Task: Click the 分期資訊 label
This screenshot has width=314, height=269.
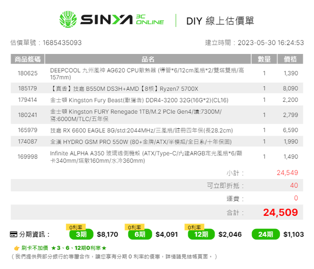Action: click(34, 234)
